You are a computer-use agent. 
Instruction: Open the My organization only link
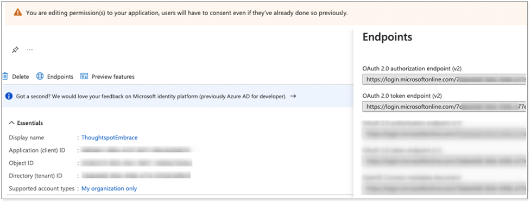tap(109, 188)
